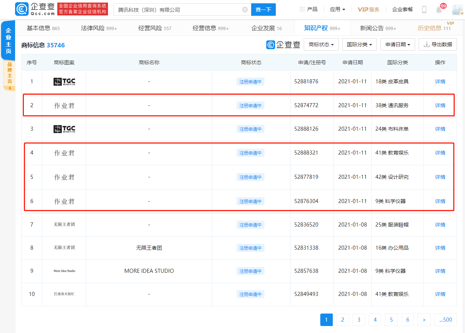Clear the search box with X icon
The height and width of the screenshot is (333, 465).
pos(245,10)
